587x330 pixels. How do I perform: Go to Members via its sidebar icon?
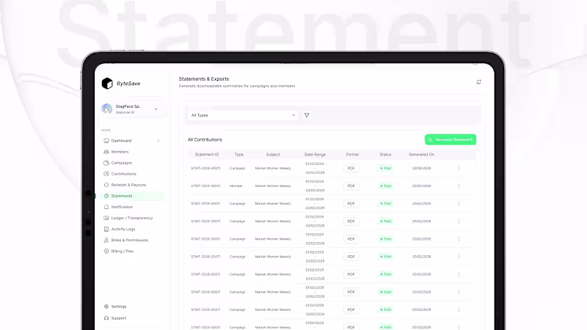point(106,152)
